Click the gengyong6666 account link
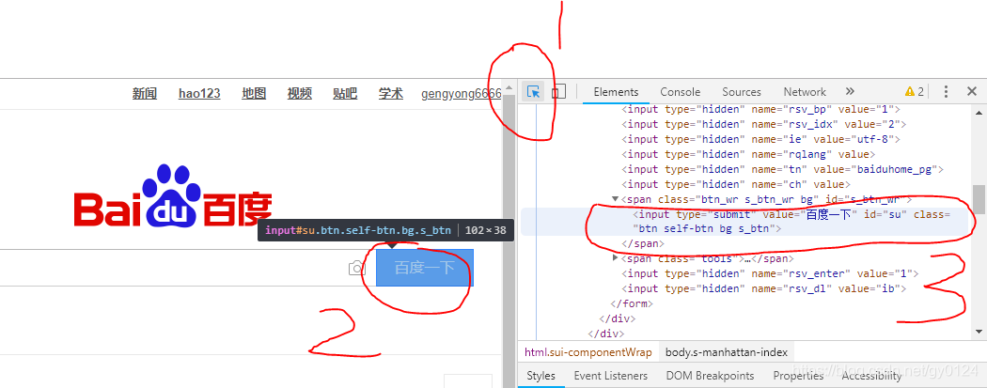 [x=461, y=94]
